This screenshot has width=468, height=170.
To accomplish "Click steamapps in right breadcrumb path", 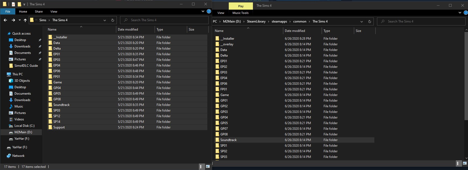I will tap(279, 21).
